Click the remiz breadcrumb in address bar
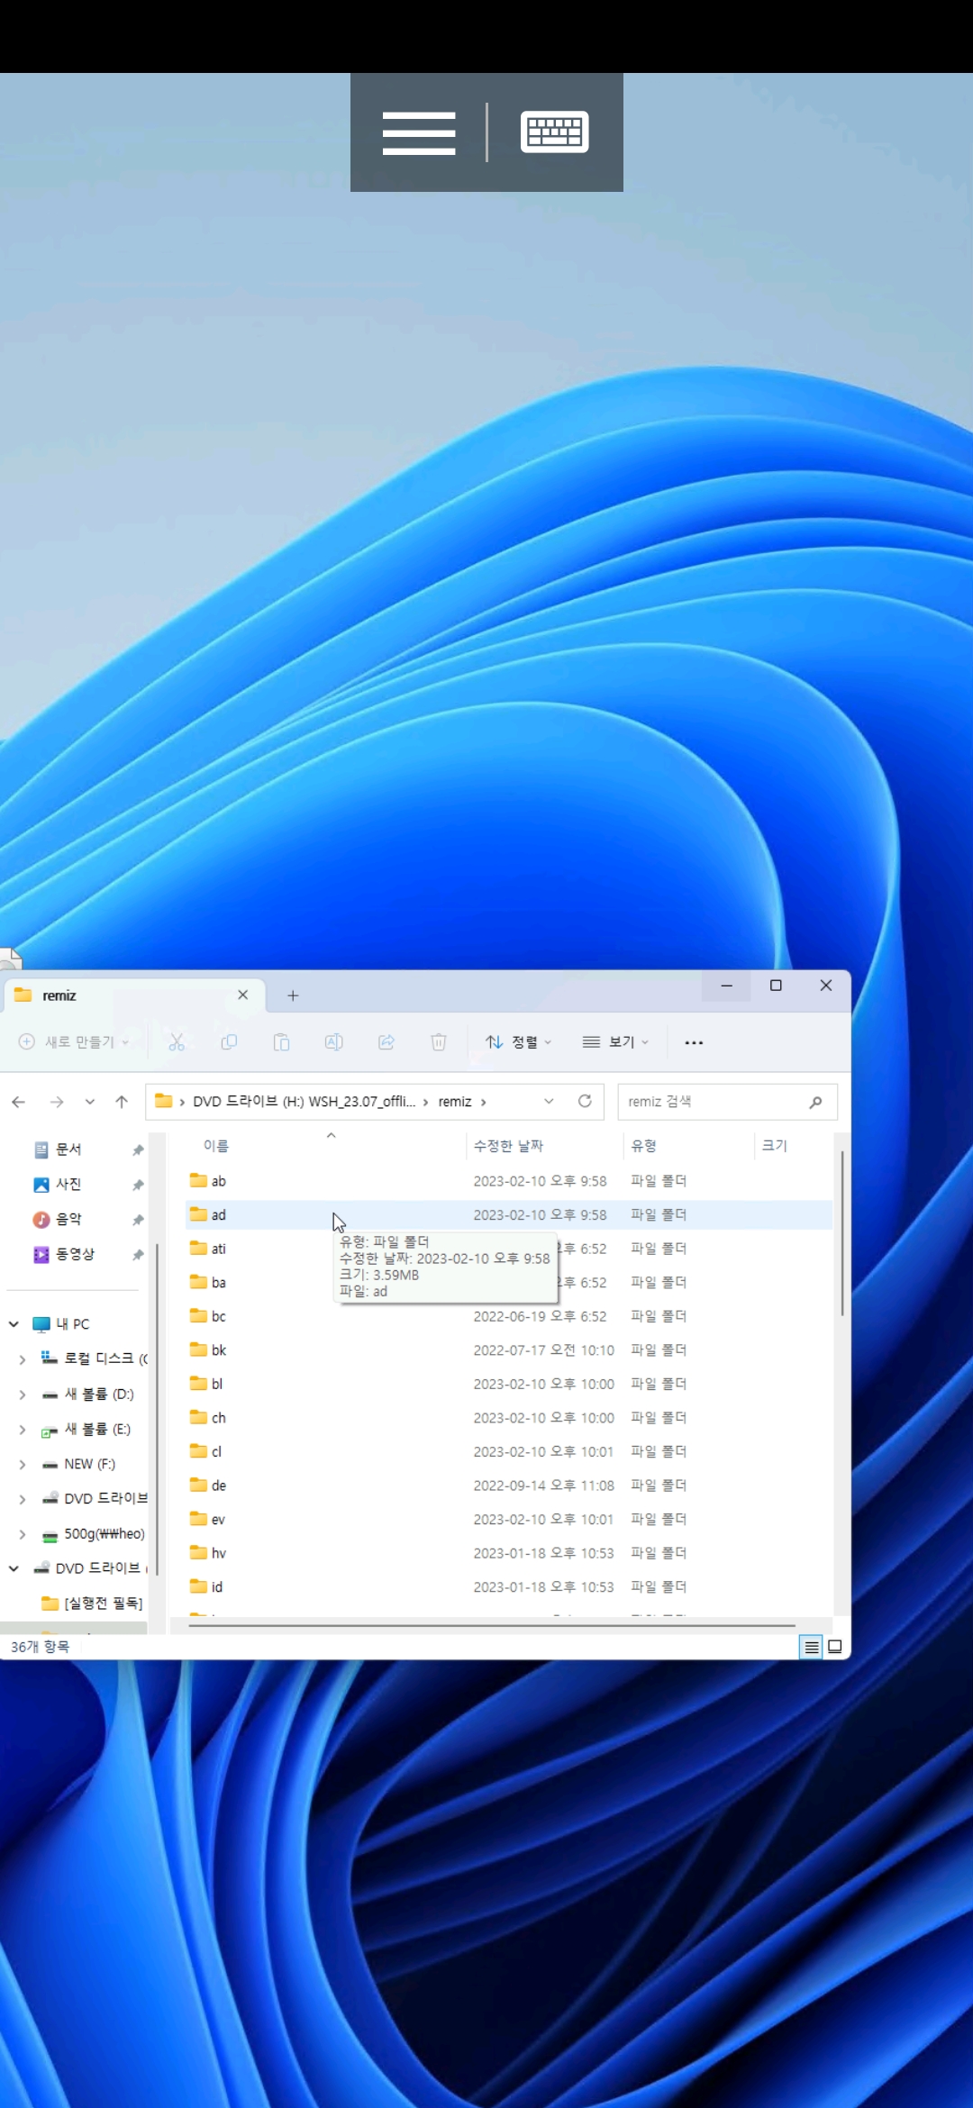973x2108 pixels. pyautogui.click(x=455, y=1102)
